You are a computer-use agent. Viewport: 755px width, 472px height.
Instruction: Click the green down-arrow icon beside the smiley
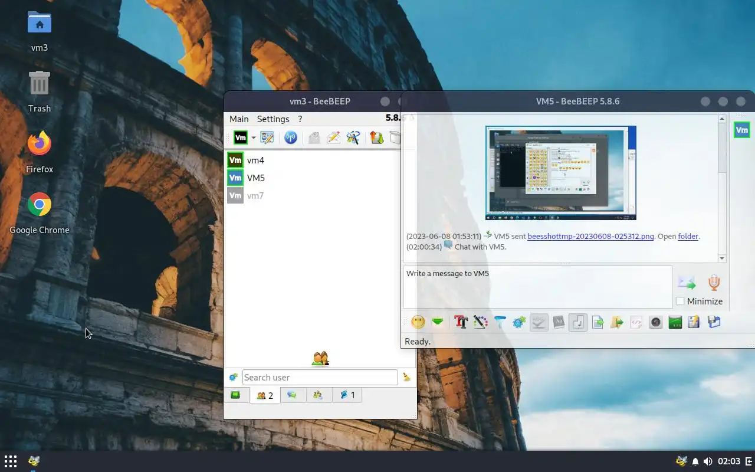point(438,322)
